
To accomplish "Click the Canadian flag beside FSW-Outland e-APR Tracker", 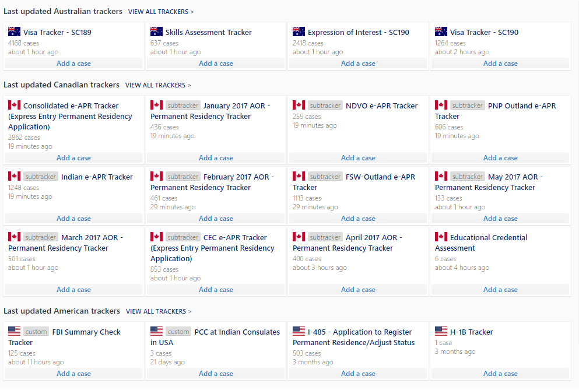I will tap(299, 176).
